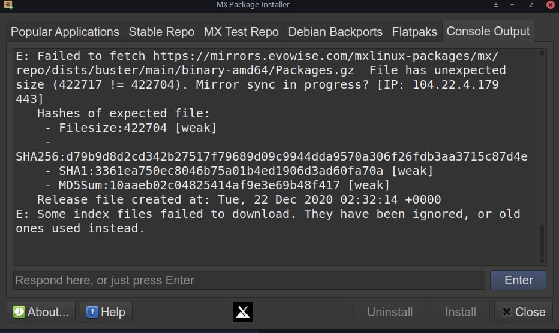Click the Close button at bottom
Viewport: 559px width, 333px height.
(x=524, y=312)
